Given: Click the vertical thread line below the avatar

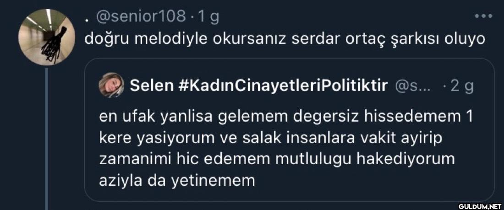Looking at the screenshot, I should 46,137.
